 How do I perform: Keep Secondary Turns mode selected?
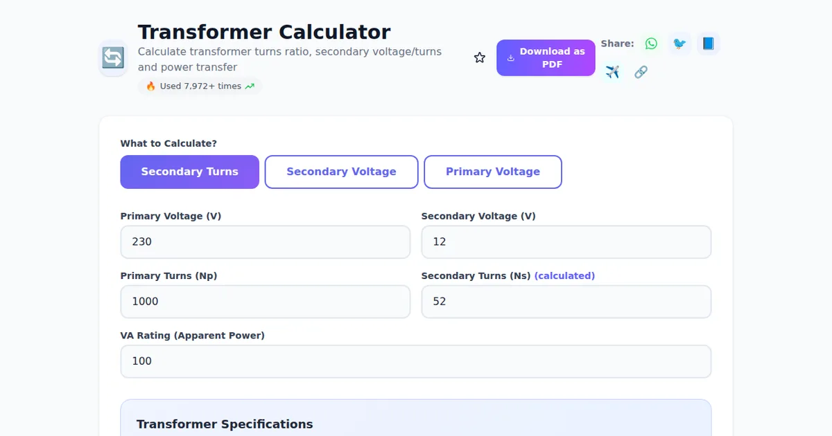coord(189,172)
